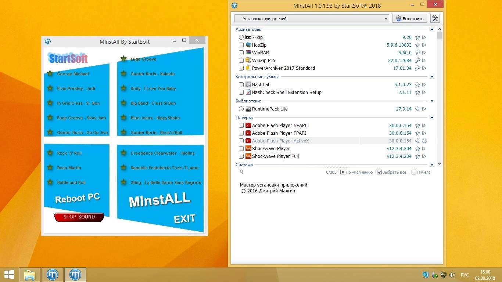Click the EXIT label in StartSoft window

click(184, 219)
